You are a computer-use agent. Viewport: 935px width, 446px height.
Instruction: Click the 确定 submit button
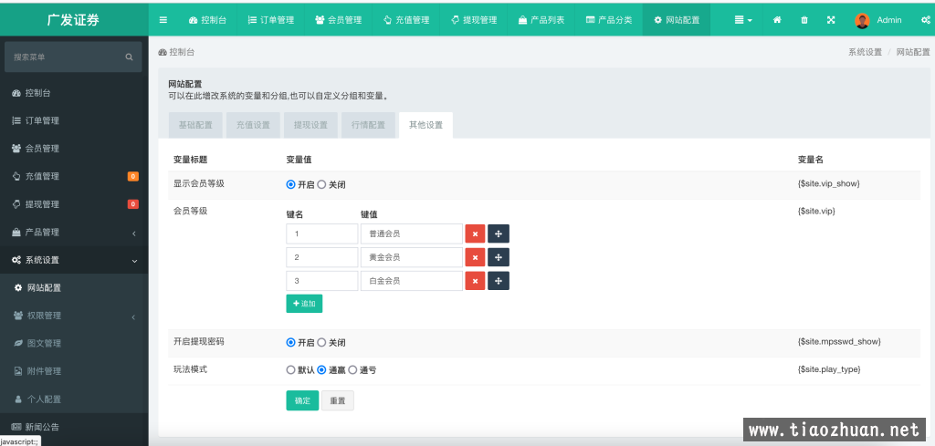point(302,400)
